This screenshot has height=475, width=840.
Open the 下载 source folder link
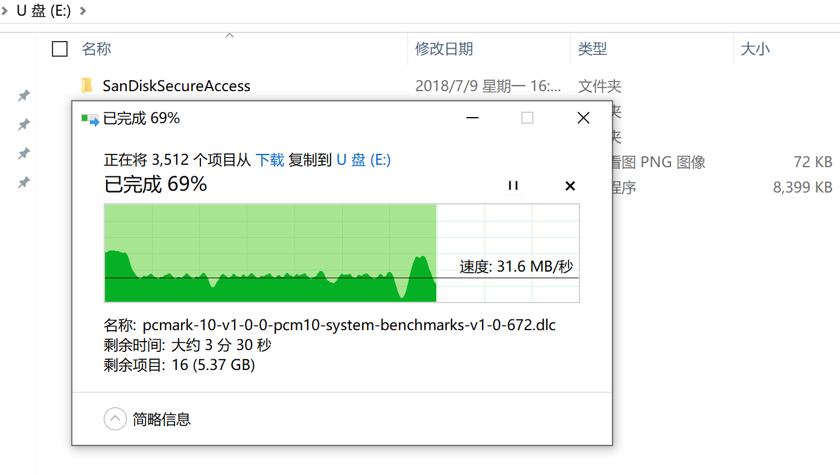(x=270, y=160)
